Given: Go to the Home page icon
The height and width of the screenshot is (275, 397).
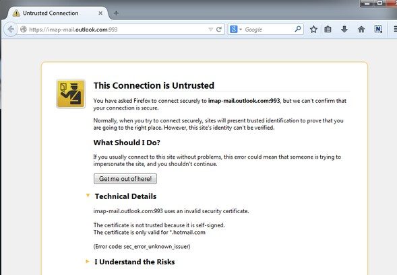Looking at the screenshot, I should click(361, 30).
